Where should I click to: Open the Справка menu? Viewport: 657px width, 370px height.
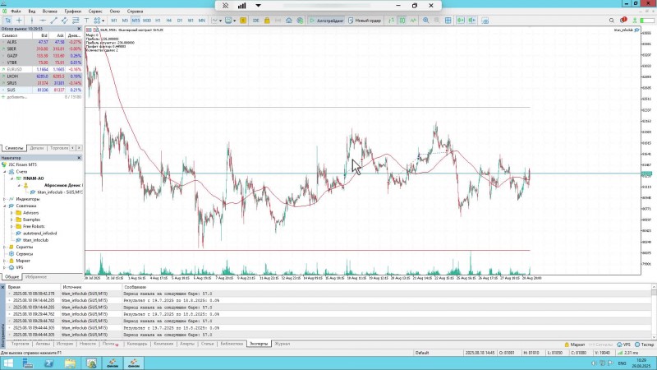pos(135,12)
